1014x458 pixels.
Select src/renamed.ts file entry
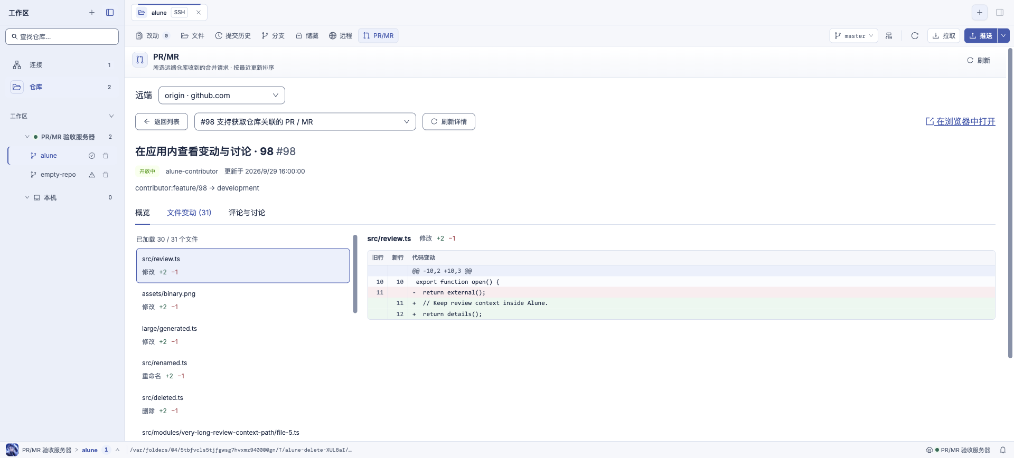pyautogui.click(x=243, y=369)
